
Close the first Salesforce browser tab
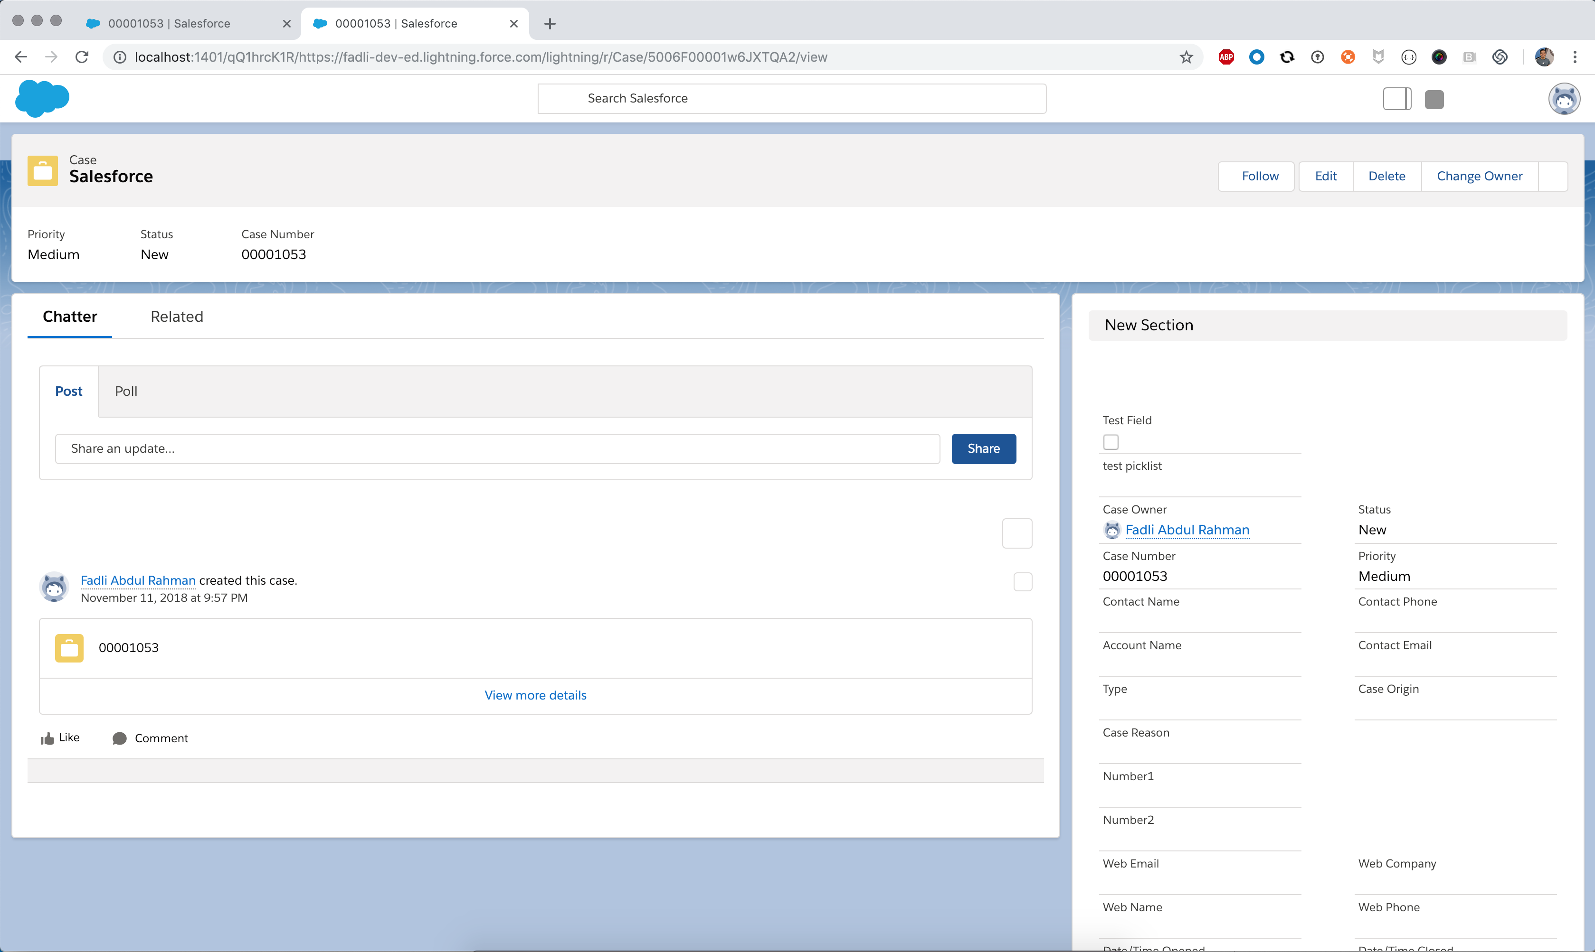pos(286,24)
